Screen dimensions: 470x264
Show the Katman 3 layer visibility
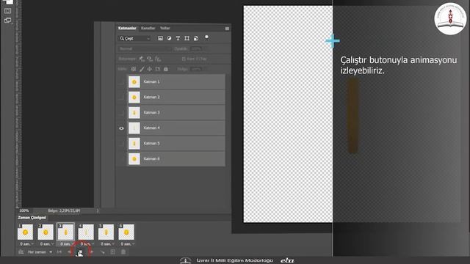121,113
